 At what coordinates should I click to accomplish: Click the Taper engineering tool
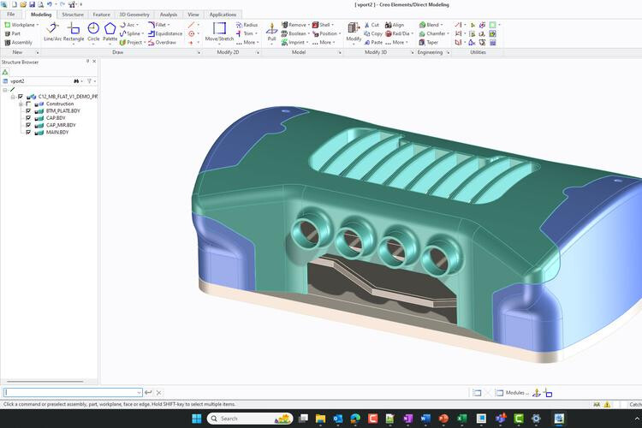point(431,42)
